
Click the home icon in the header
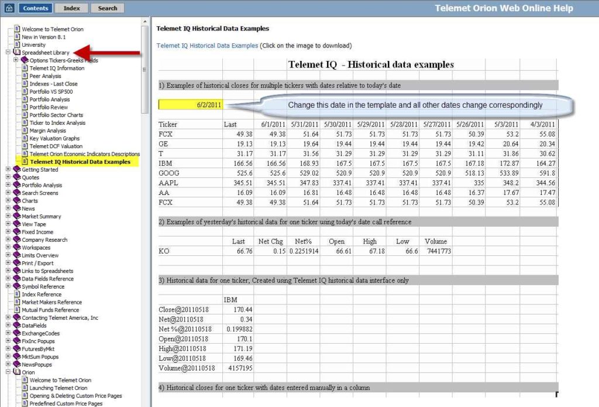[x=9, y=8]
